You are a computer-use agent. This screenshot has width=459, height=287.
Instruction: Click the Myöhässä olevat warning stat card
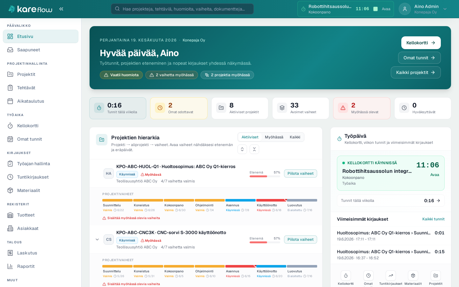point(362,108)
